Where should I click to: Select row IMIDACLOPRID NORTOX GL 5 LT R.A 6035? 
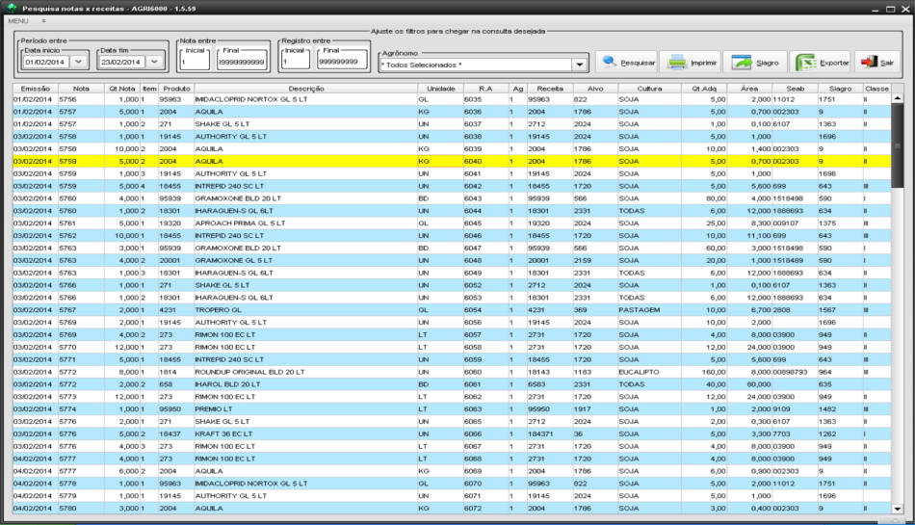point(452,99)
